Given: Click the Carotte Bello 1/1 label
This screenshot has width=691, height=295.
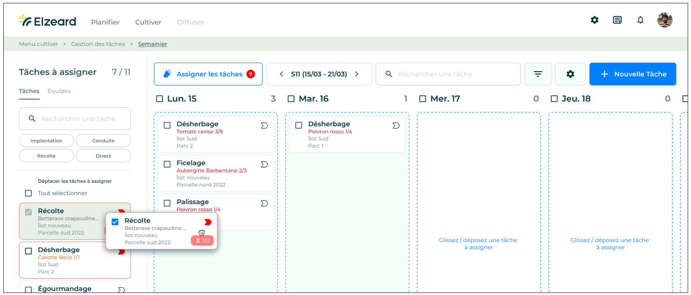Looking at the screenshot, I should click(59, 257).
